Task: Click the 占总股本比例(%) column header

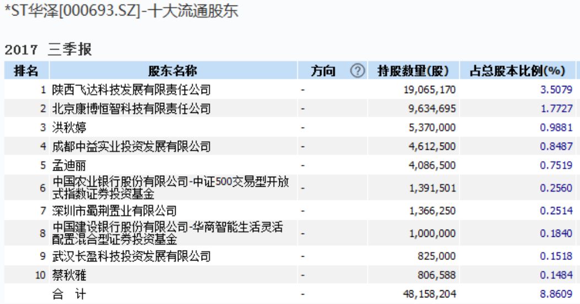Action: (x=517, y=70)
